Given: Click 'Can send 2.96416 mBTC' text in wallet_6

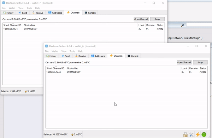Looking at the screenshot, I should click(57, 63).
